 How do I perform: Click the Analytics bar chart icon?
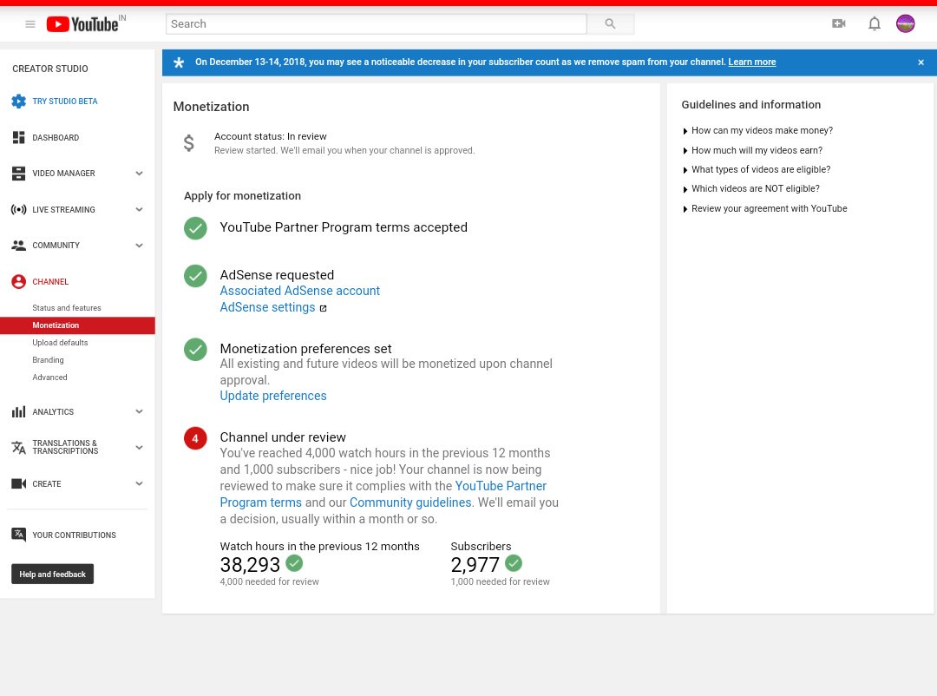point(18,411)
